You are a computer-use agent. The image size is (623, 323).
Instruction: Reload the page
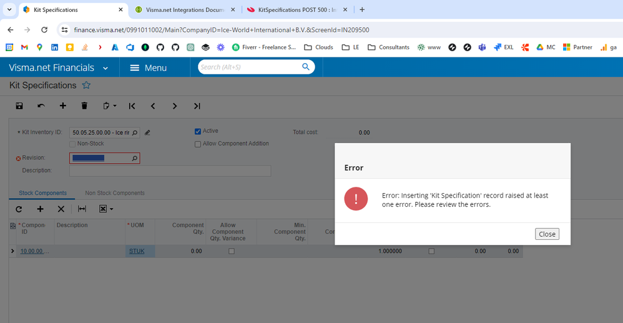tap(44, 30)
